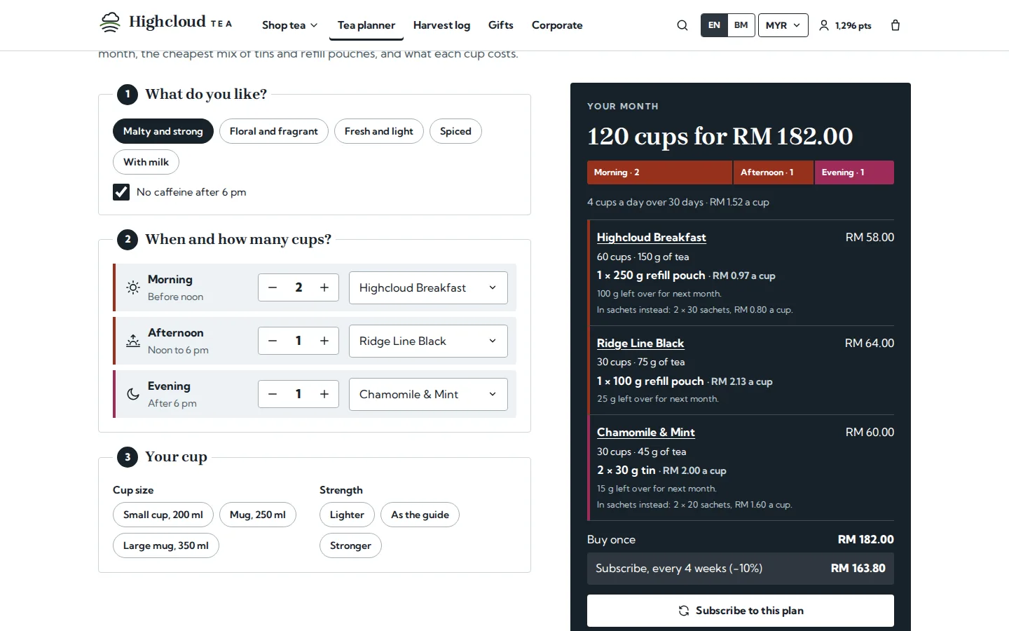
Task: Click '2 × 30 g tin' text
Action: pos(626,470)
